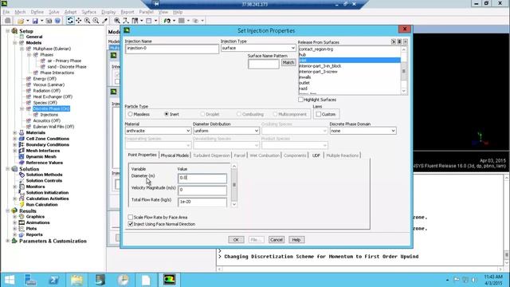
Task: Open the Injection Type dropdown
Action: pyautogui.click(x=258, y=48)
